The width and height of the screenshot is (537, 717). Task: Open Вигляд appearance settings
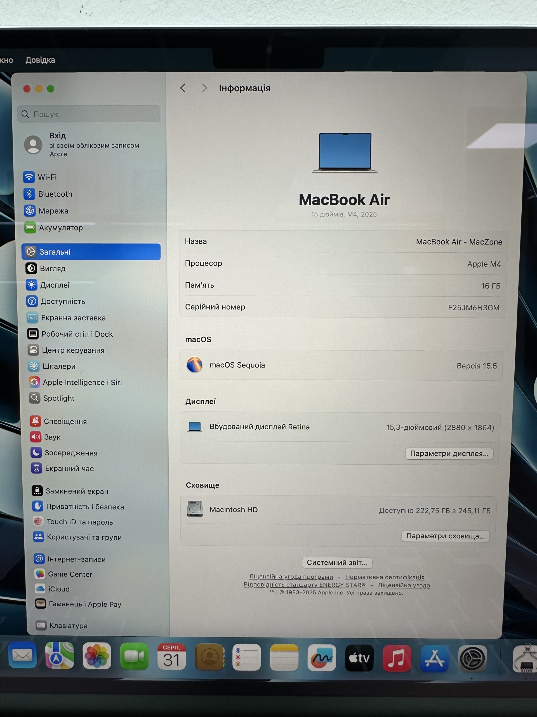click(46, 268)
